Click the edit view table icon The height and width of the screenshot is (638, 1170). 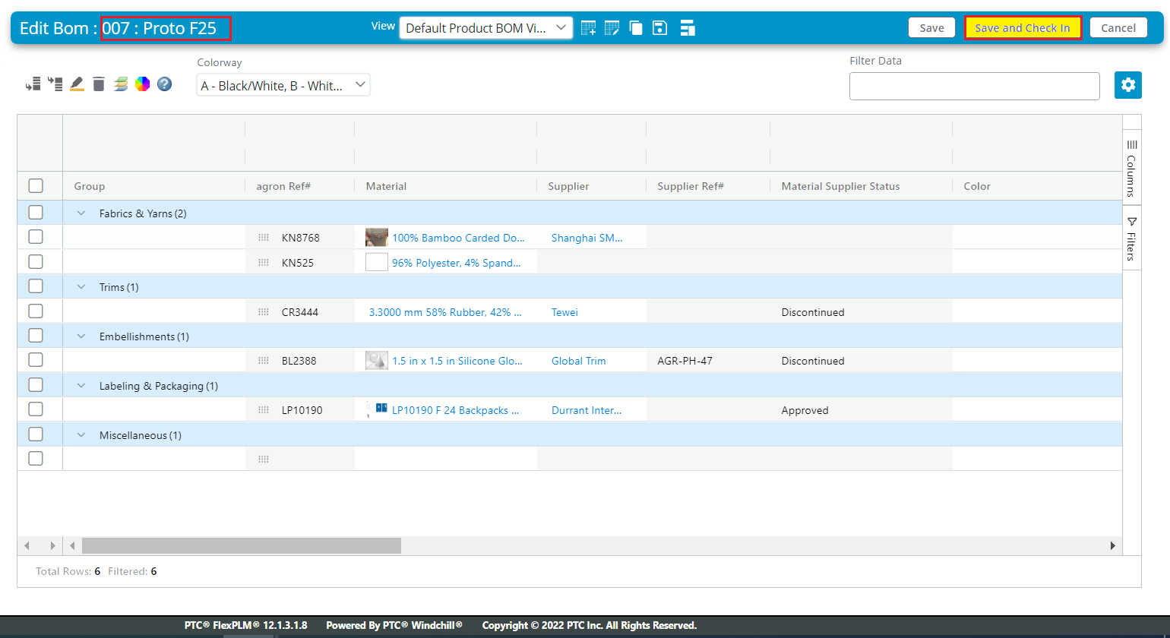tap(612, 28)
